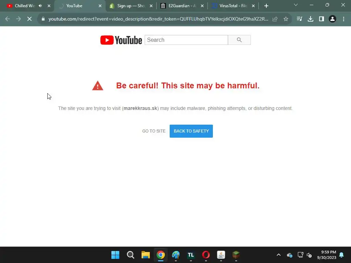Click the marekkraus.sk domain text
This screenshot has height=263, width=351.
pyautogui.click(x=140, y=108)
